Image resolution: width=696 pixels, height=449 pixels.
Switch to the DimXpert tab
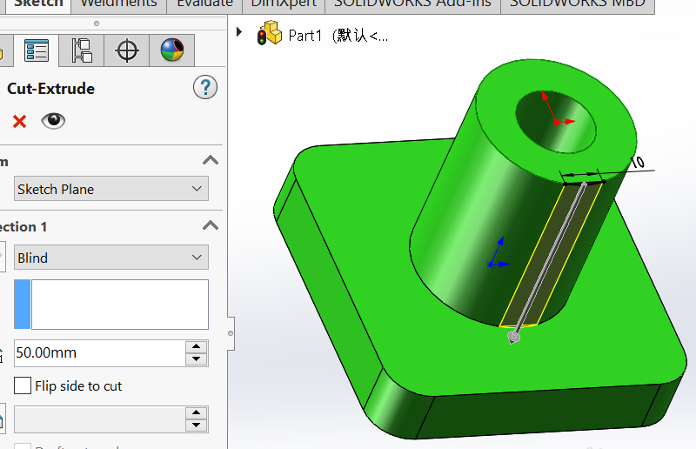click(x=284, y=6)
